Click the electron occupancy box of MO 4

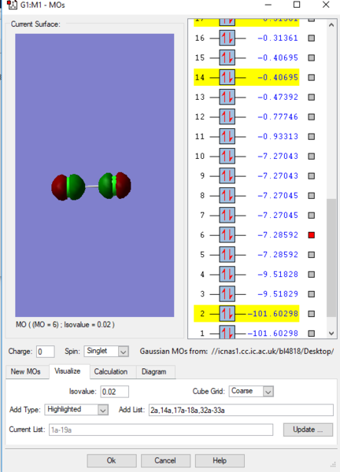pos(227,275)
